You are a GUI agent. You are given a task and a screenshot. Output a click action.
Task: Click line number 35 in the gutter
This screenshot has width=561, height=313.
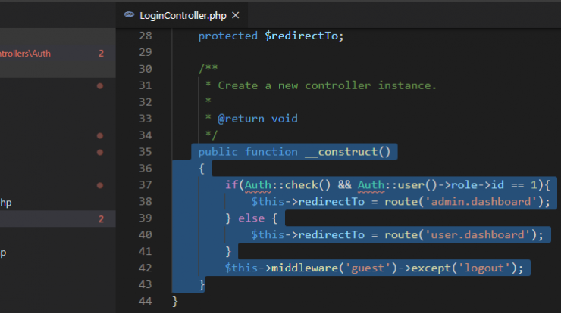(x=146, y=152)
